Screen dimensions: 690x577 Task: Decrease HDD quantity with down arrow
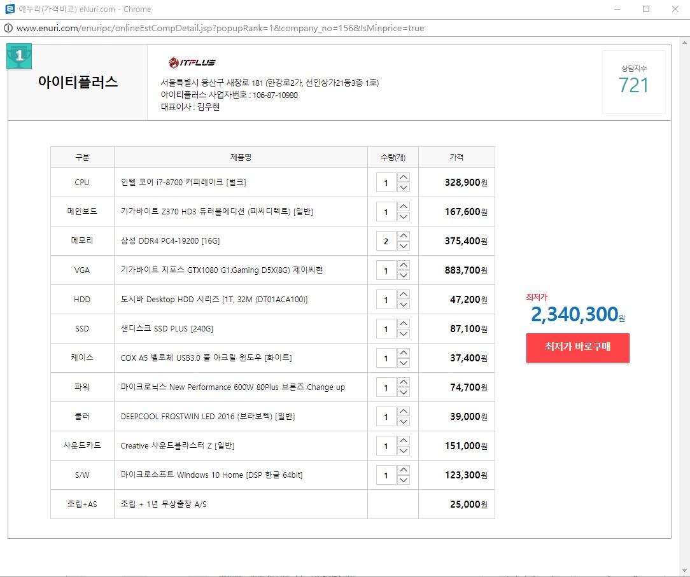tap(404, 304)
